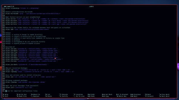Click the #shopt -s cmdhist line
This screenshot has height=100, width=179.
coord(35,38)
